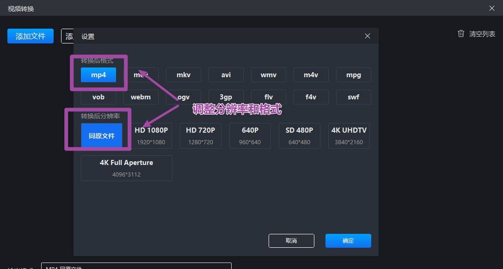This screenshot has width=503, height=269.
Task: Select 4K UHDTV 3840*2160 resolution
Action: coord(349,135)
